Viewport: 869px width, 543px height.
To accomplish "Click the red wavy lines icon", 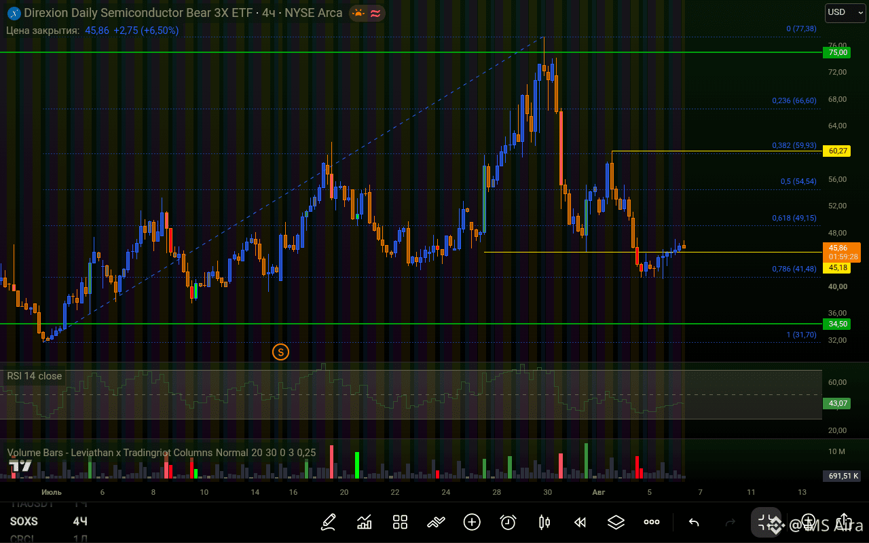I will coord(375,13).
